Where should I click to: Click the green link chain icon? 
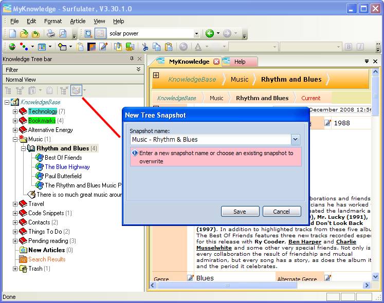130,47
